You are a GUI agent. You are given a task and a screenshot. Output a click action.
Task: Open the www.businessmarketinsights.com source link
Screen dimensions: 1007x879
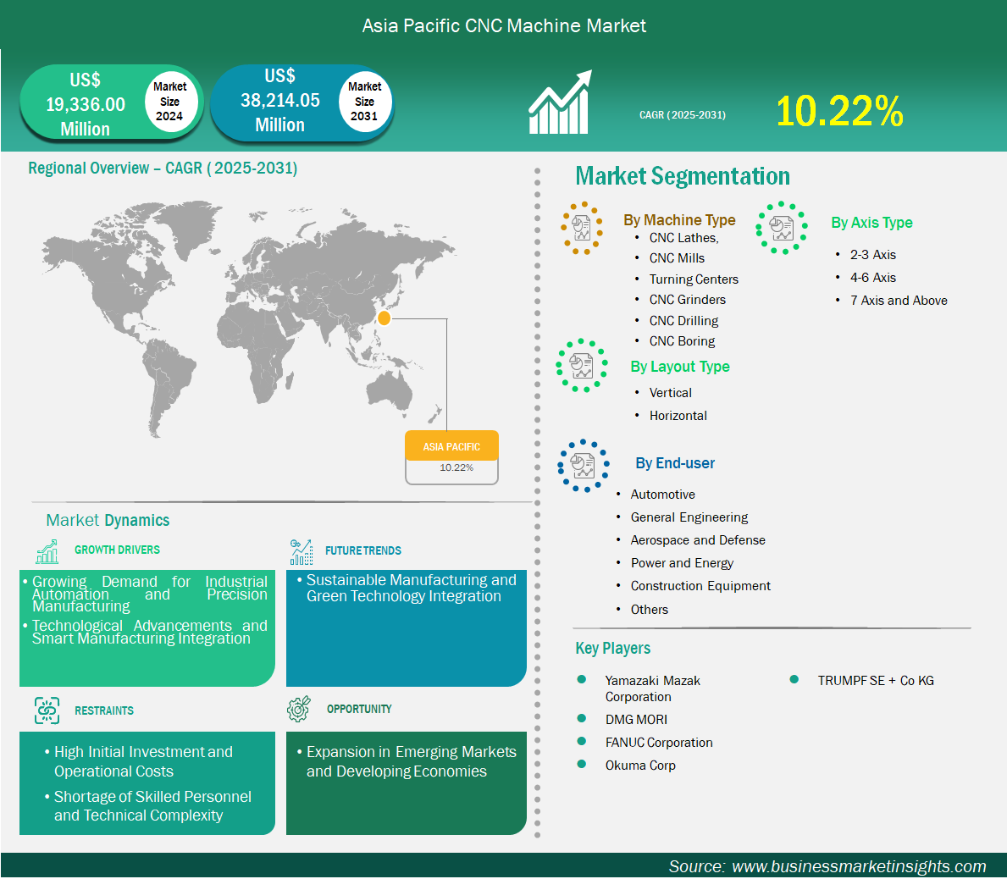[858, 866]
